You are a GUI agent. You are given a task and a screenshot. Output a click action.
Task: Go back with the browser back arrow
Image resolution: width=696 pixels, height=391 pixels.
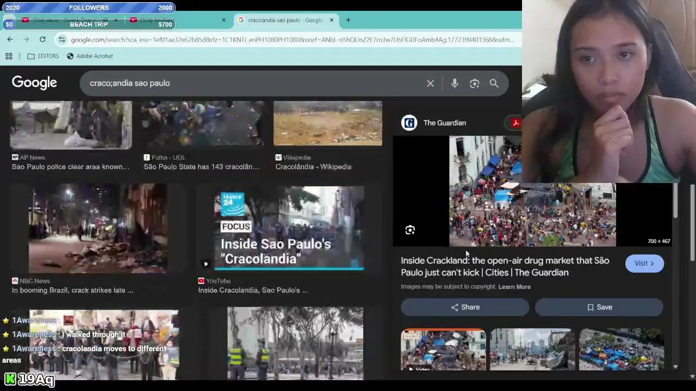click(10, 39)
